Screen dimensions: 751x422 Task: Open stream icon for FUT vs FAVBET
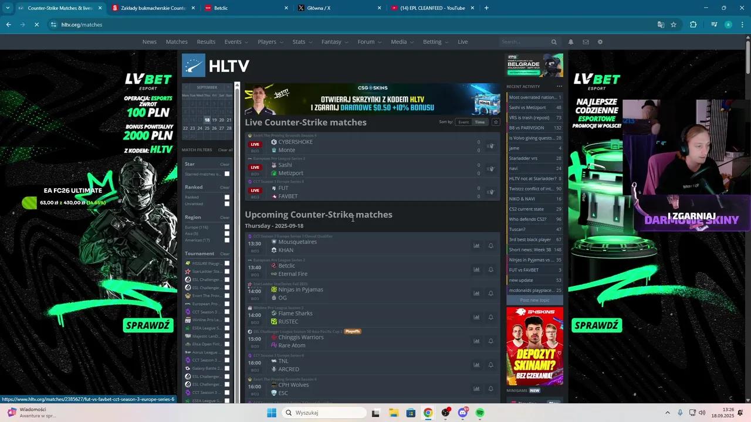(490, 192)
